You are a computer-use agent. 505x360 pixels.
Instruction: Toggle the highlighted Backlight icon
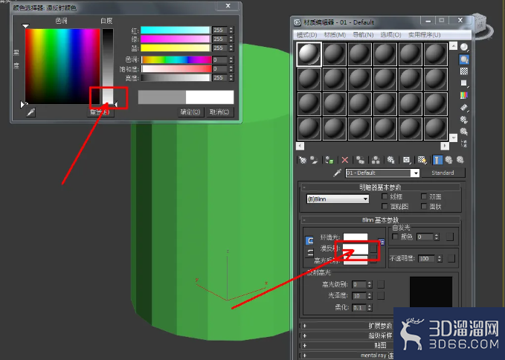point(464,60)
